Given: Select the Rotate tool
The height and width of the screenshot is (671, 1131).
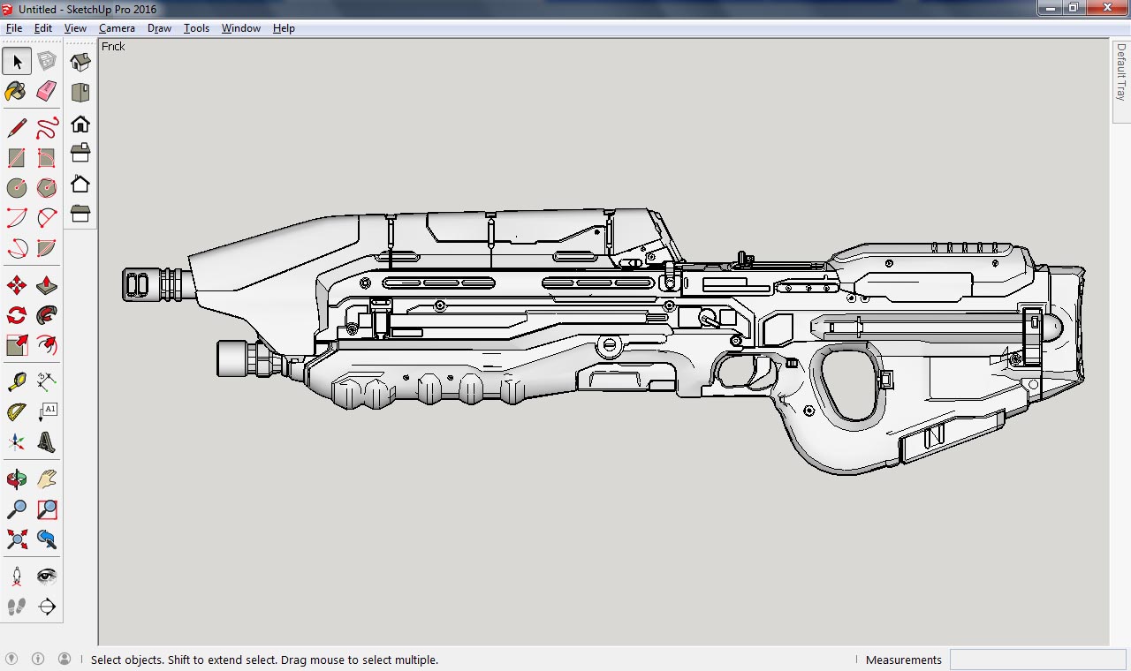Looking at the screenshot, I should point(17,315).
